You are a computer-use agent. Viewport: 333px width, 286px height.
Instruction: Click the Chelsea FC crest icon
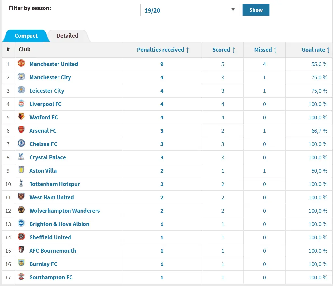point(21,144)
